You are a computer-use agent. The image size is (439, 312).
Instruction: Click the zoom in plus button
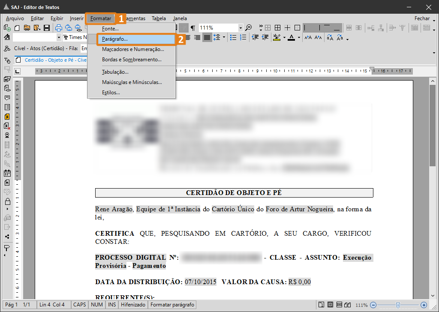tap(424, 305)
